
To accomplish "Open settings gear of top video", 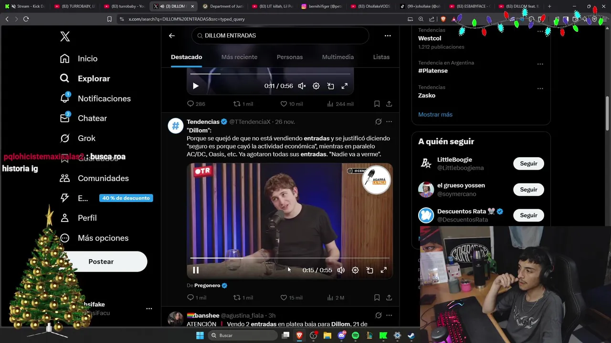I will tap(316, 86).
